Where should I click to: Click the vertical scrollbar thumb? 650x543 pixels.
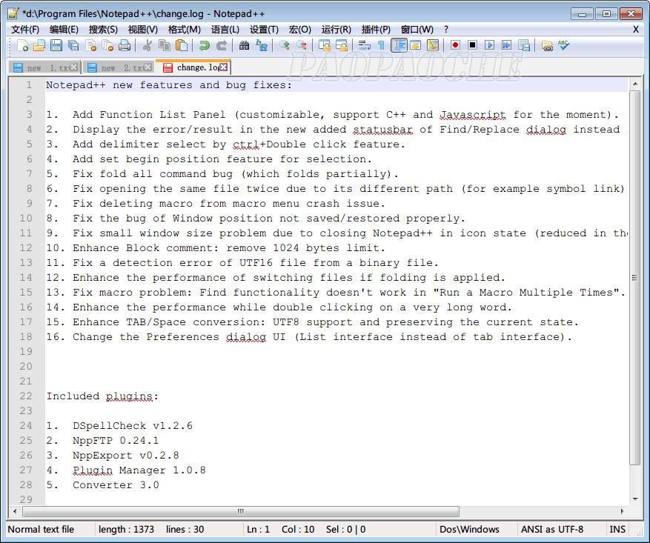click(x=634, y=278)
